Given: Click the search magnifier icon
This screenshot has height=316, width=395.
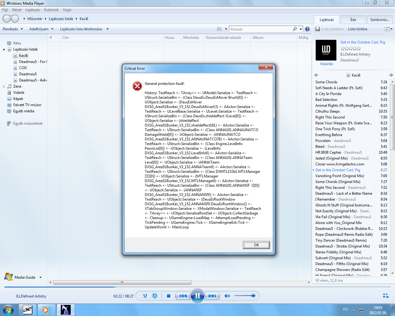Looking at the screenshot, I should point(295,29).
